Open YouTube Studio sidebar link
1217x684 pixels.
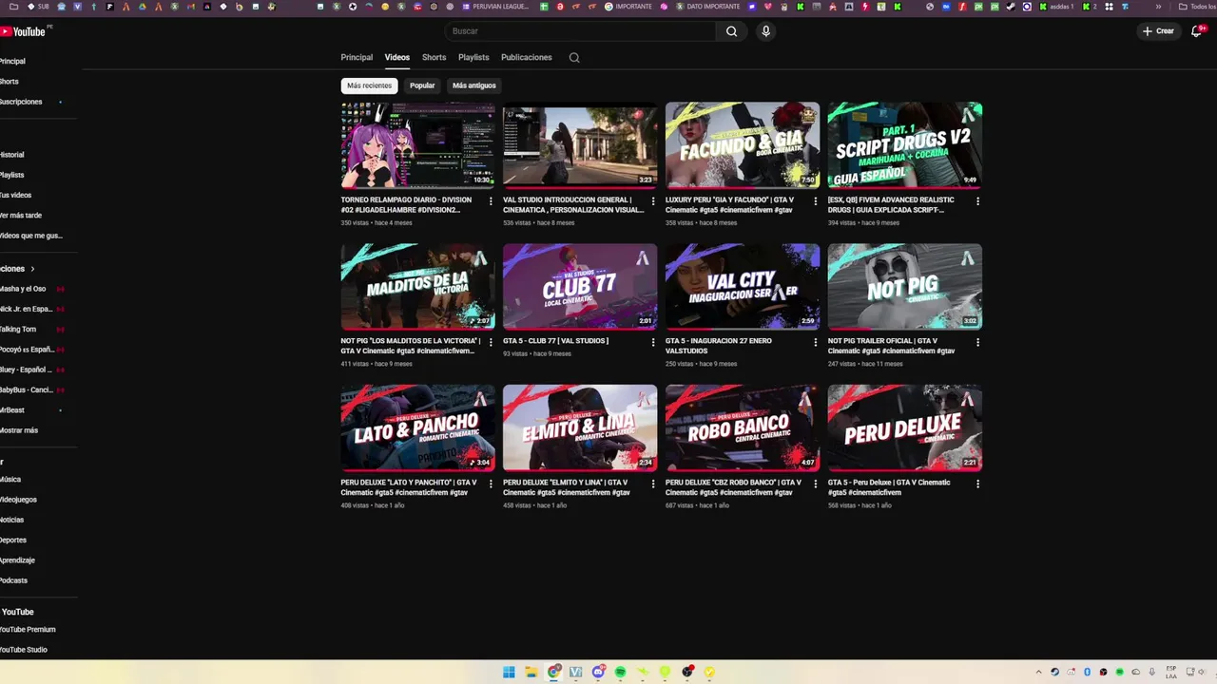pos(24,650)
